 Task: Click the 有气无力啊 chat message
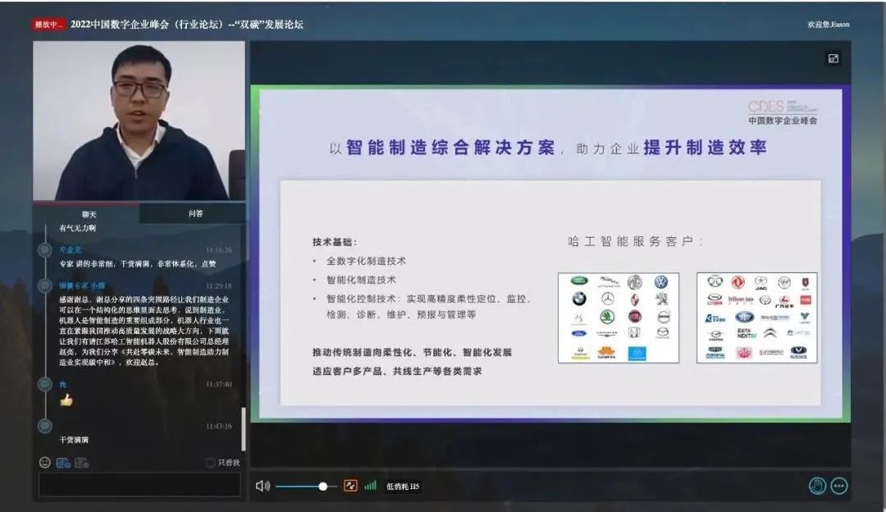click(x=77, y=228)
